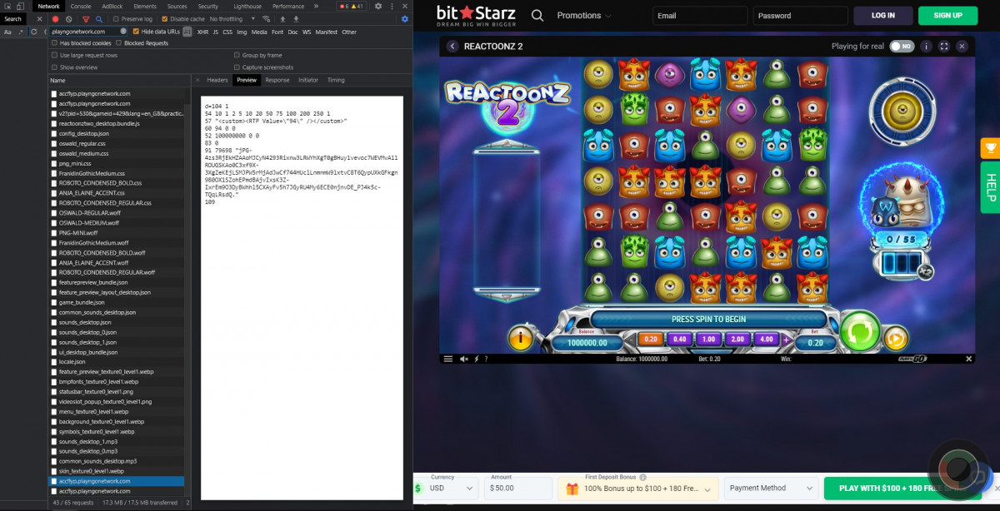Screen dimensions: 1000x511
Task: Toggle the device toolbar icon in DevTools
Action: (x=22, y=6)
